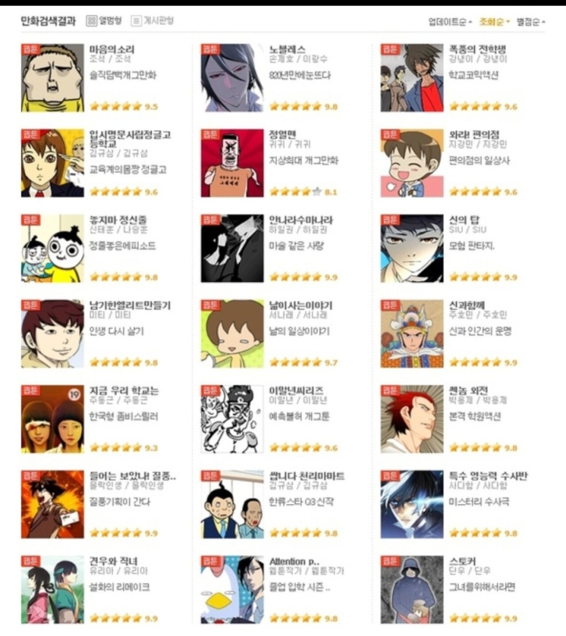Sort by star rating (별점순)

[530, 21]
